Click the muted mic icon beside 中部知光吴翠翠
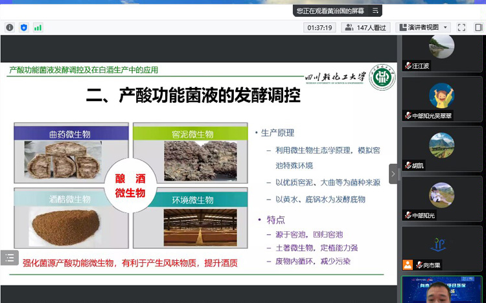The width and height of the screenshot is (486, 303). click(408, 116)
